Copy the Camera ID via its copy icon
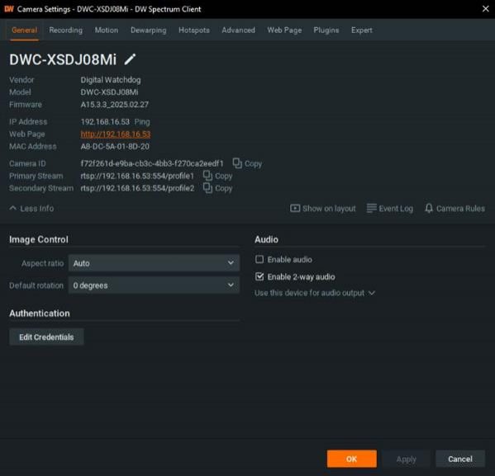The image size is (495, 476). click(x=237, y=163)
